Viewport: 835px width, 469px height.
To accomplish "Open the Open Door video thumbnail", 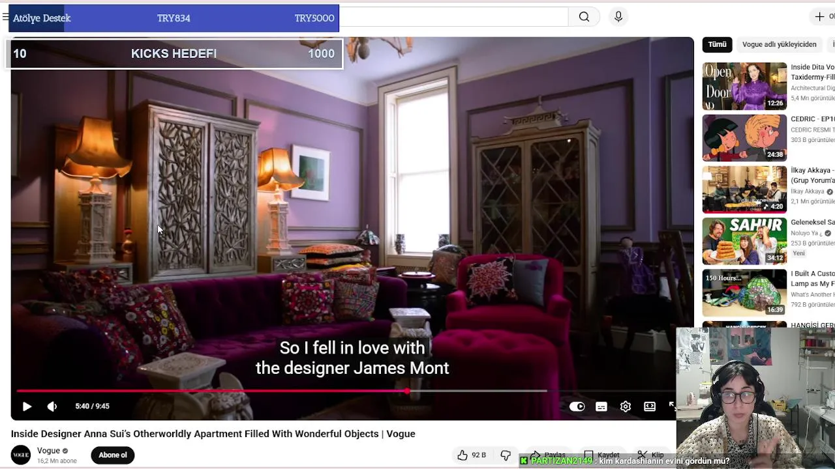I will tap(744, 86).
